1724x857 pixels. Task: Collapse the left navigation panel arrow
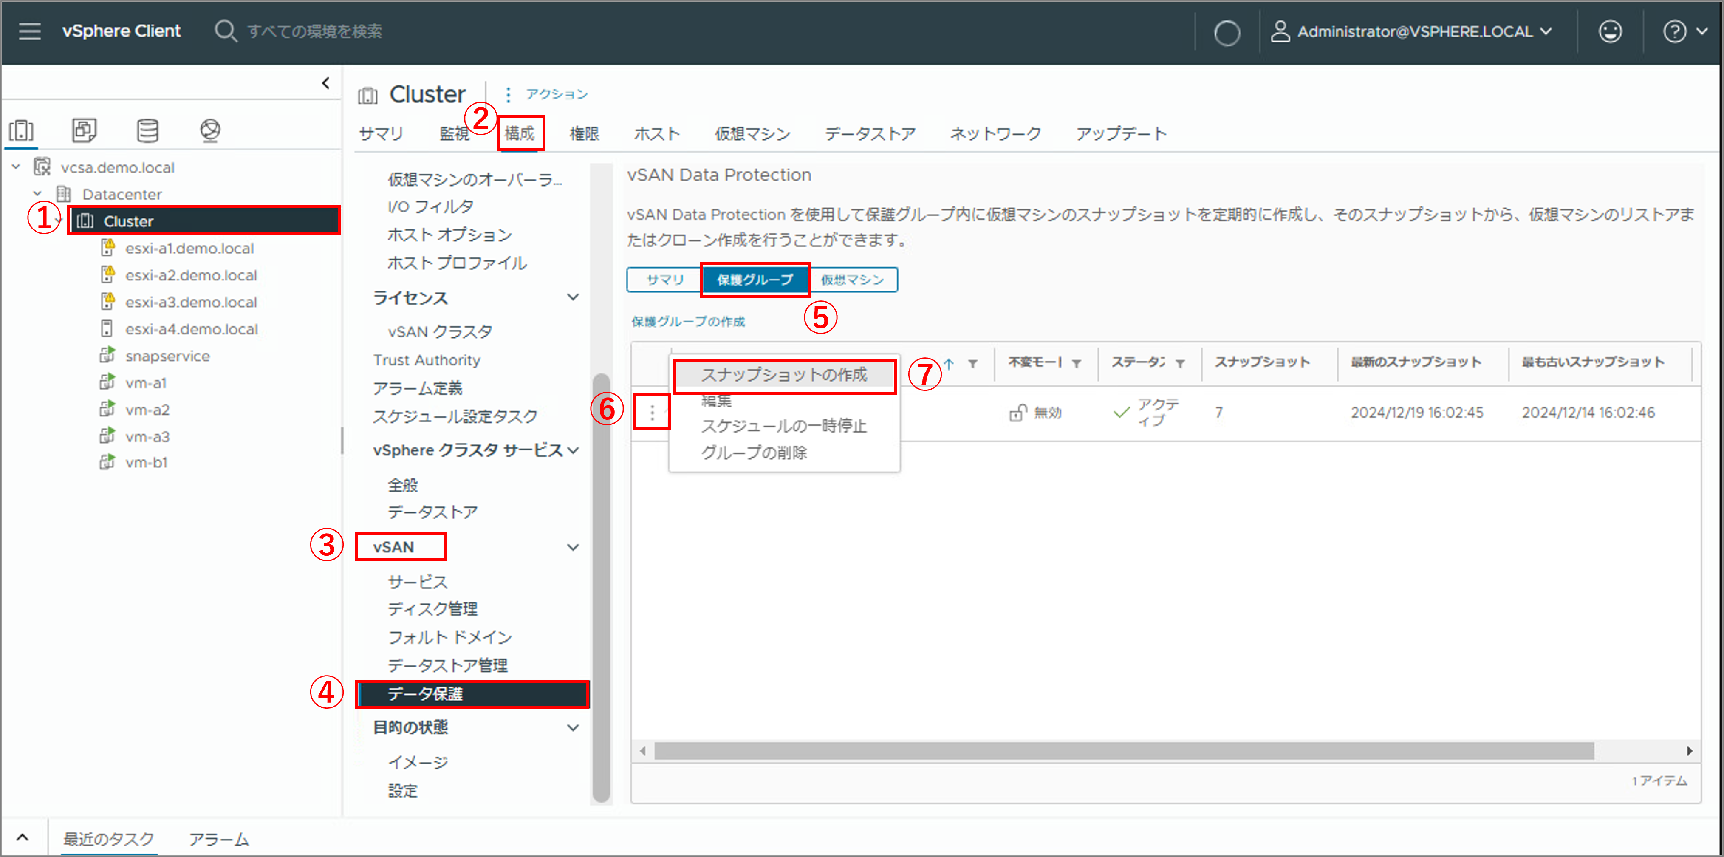tap(325, 82)
